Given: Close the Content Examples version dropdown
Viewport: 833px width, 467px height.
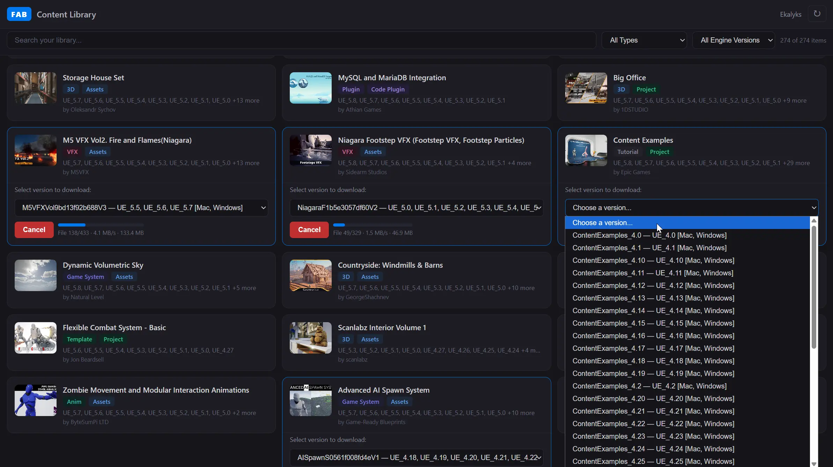Looking at the screenshot, I should click(x=692, y=208).
